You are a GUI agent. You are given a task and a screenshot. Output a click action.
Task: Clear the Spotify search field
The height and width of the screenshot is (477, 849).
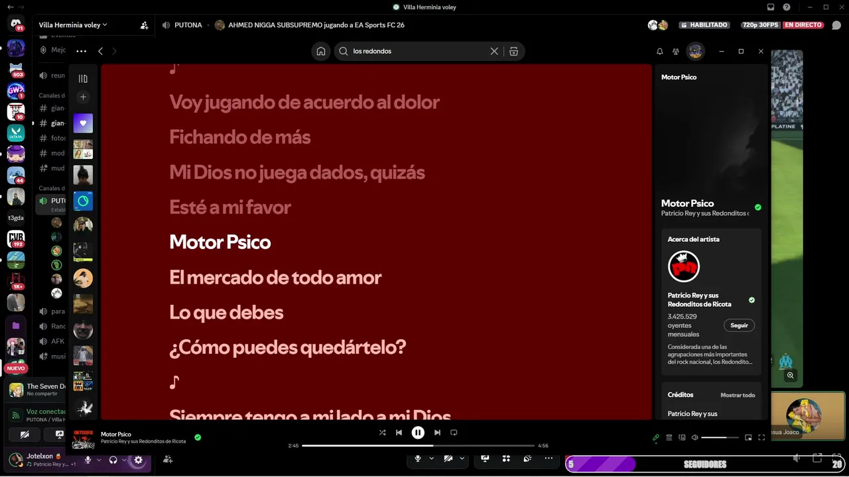pyautogui.click(x=494, y=51)
